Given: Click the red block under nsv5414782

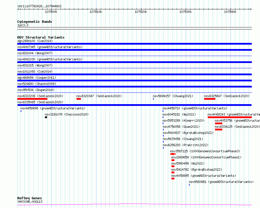Looking at the screenshot, I should [x=173, y=172].
